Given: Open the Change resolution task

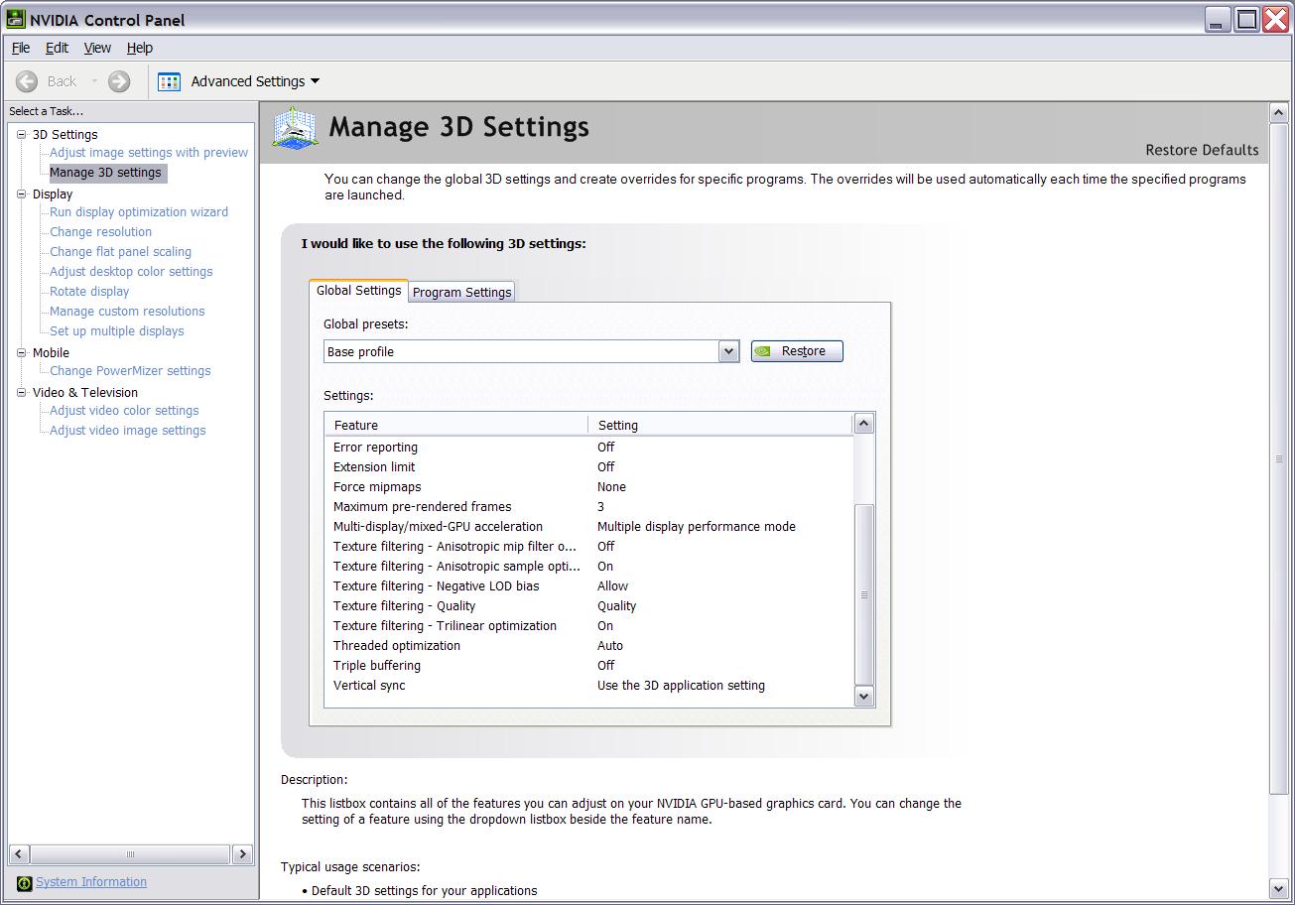Looking at the screenshot, I should click(x=101, y=232).
